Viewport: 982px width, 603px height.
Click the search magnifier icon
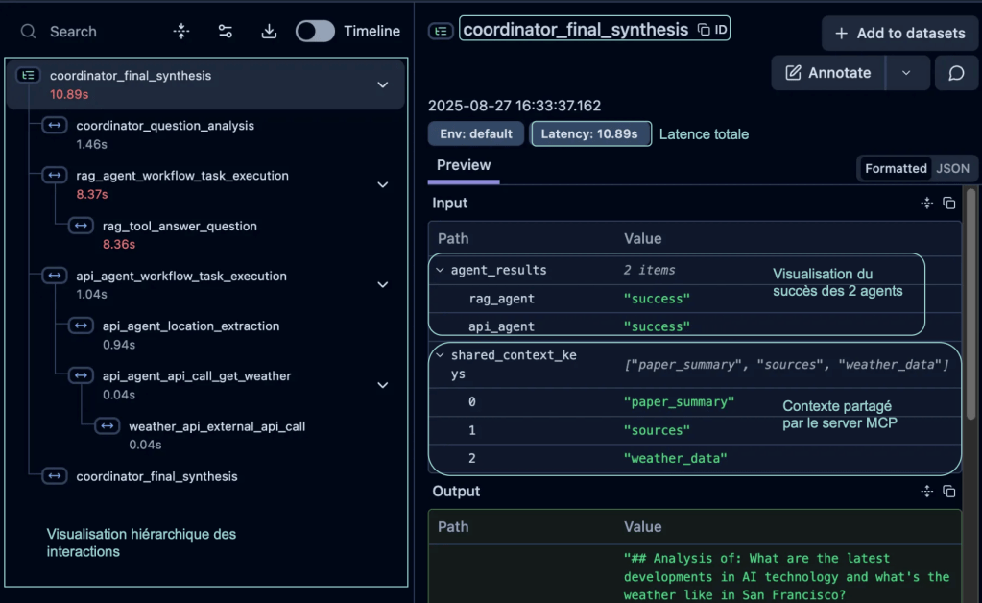click(28, 32)
